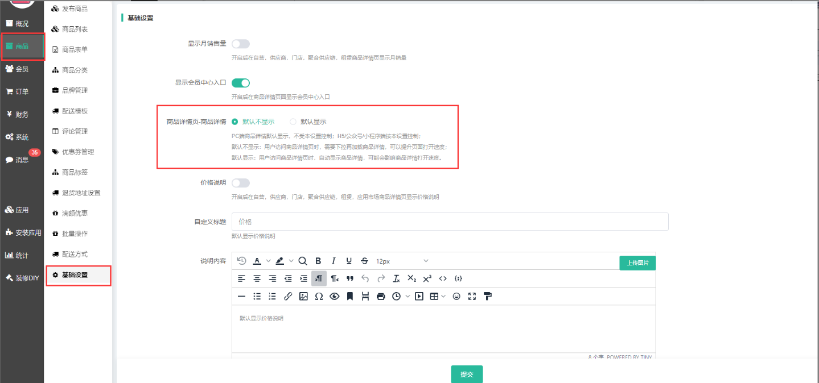The width and height of the screenshot is (819, 383).
Task: Select the 默认显示 radio option
Action: [x=294, y=122]
